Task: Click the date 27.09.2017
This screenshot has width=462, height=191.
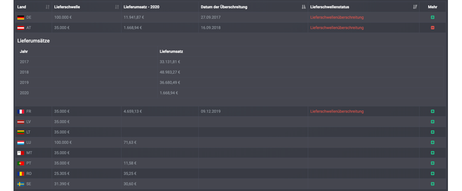Action: pyautogui.click(x=211, y=17)
